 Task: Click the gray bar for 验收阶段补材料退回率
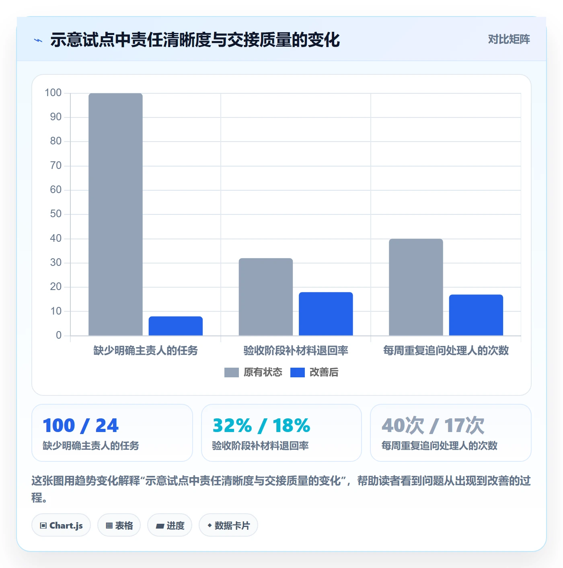[266, 297]
